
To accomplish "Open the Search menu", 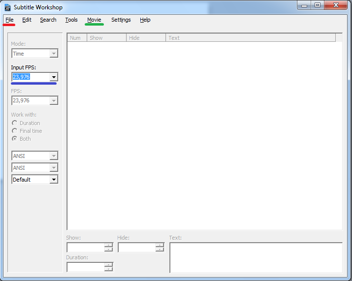I will 48,20.
